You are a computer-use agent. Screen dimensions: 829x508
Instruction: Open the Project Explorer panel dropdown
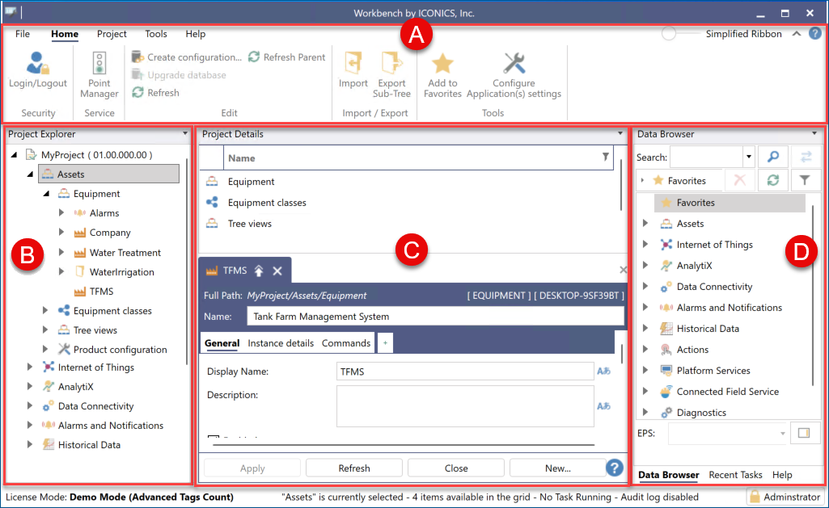point(185,133)
